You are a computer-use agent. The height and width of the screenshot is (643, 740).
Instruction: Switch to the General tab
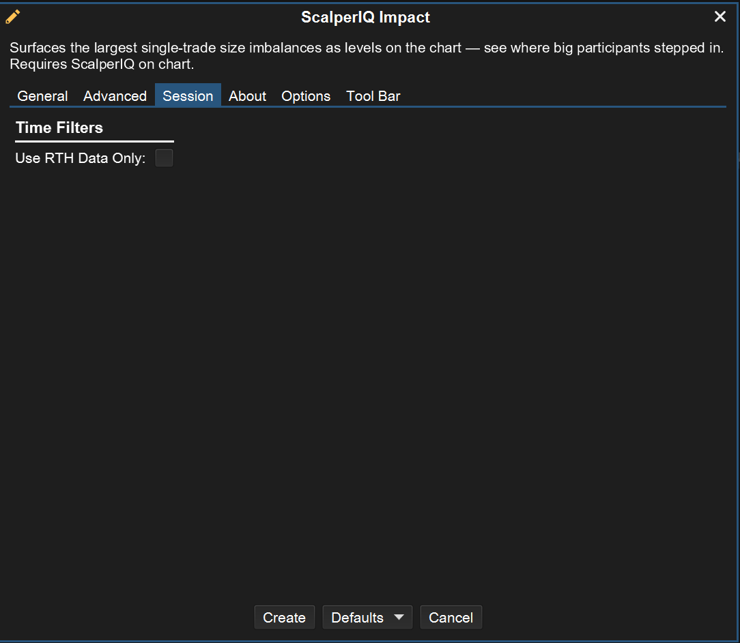tap(42, 96)
